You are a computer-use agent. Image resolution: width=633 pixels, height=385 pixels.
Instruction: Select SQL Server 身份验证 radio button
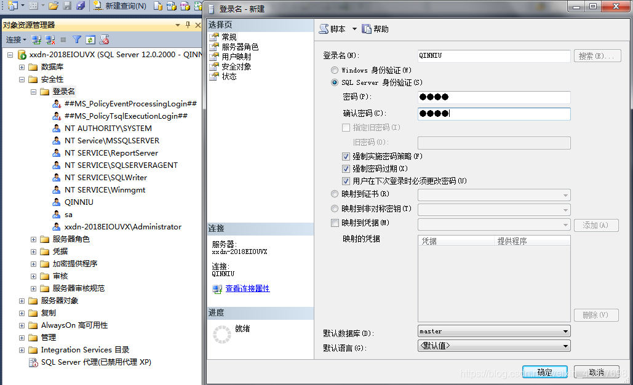click(334, 82)
